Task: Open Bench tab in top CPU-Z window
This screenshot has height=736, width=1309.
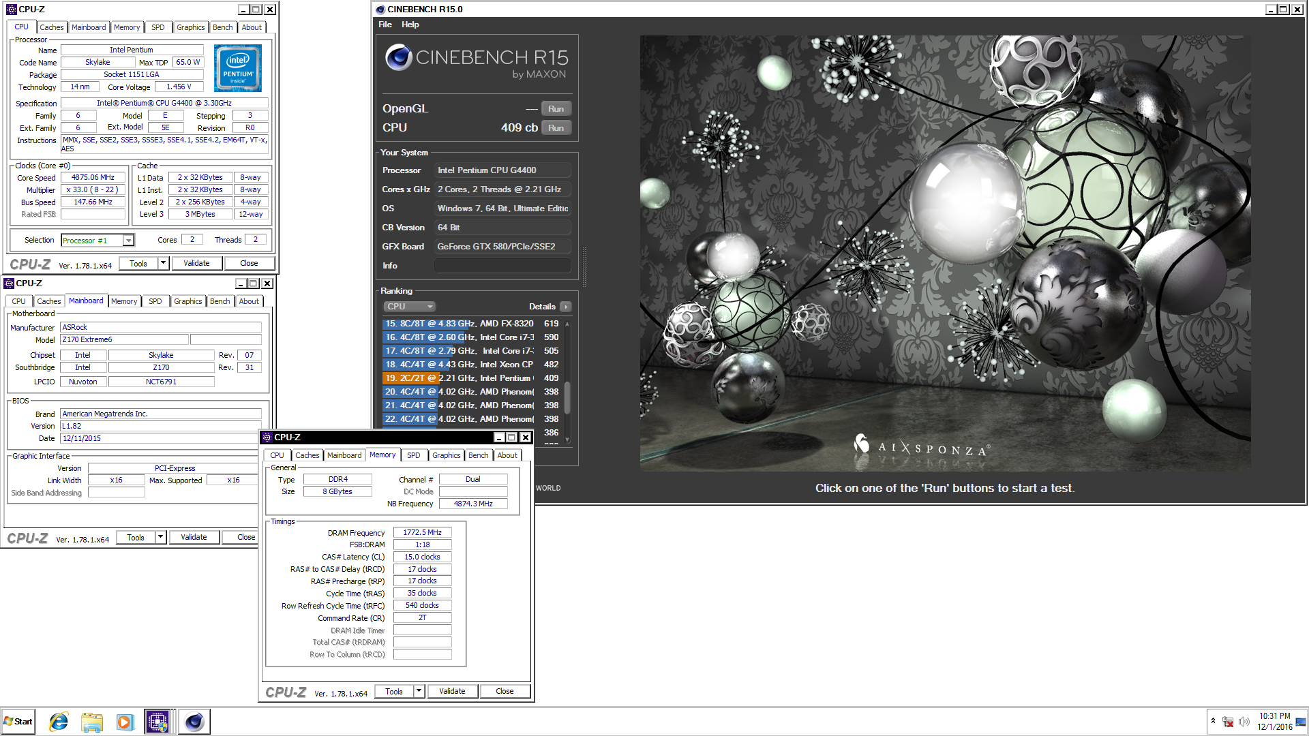Action: (223, 27)
